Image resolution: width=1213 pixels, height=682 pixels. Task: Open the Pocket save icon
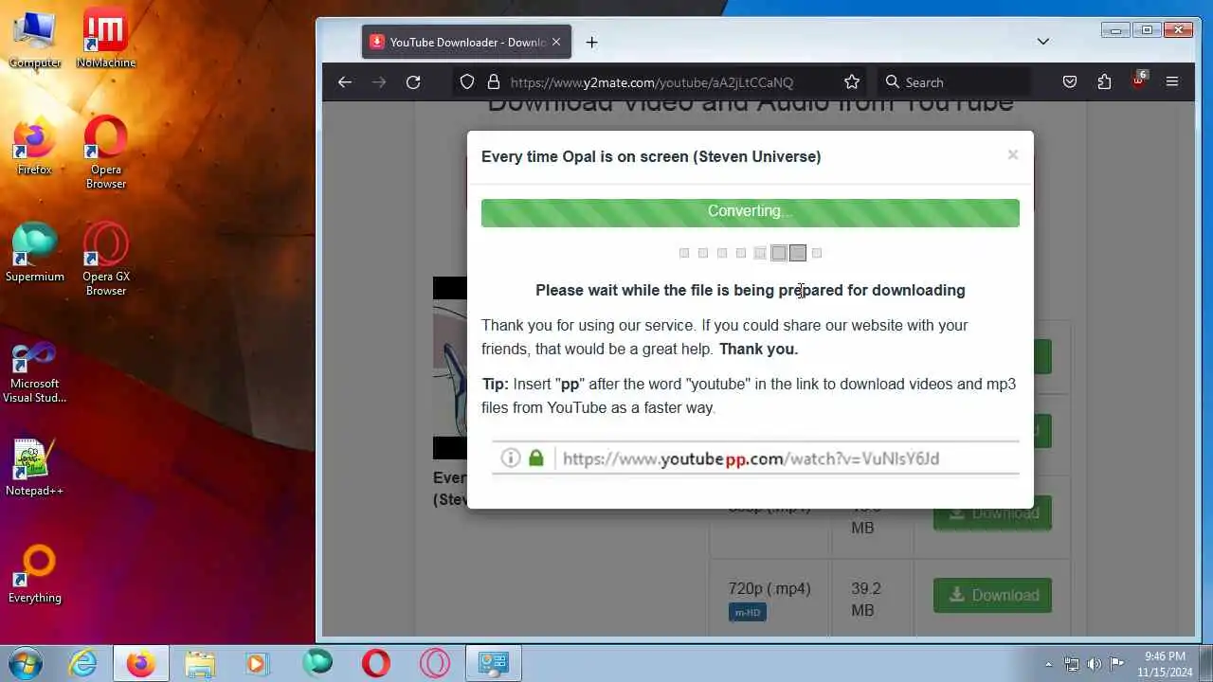1070,82
